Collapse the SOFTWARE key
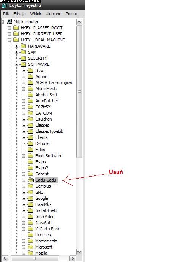Image resolution: width=191 pixels, height=263 pixels. (x=16, y=64)
